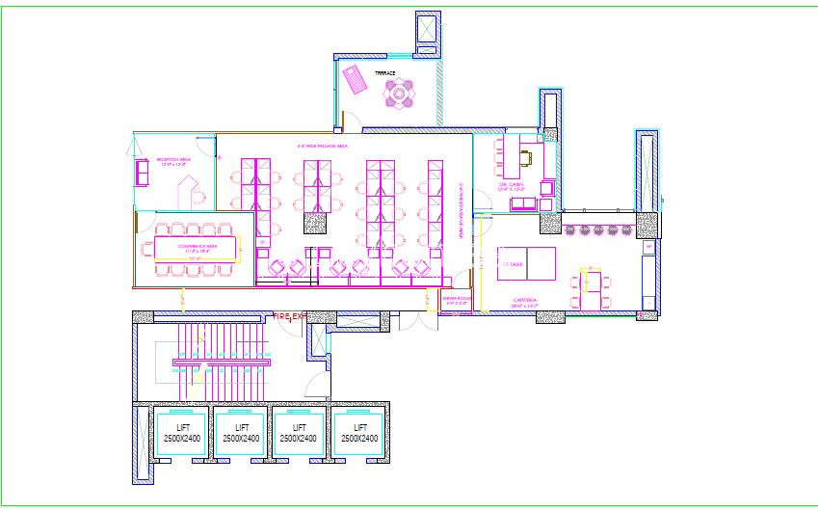Screen dimensions: 818x511
Task: Select the row of bar stools in cafeteria
Action: tap(598, 229)
